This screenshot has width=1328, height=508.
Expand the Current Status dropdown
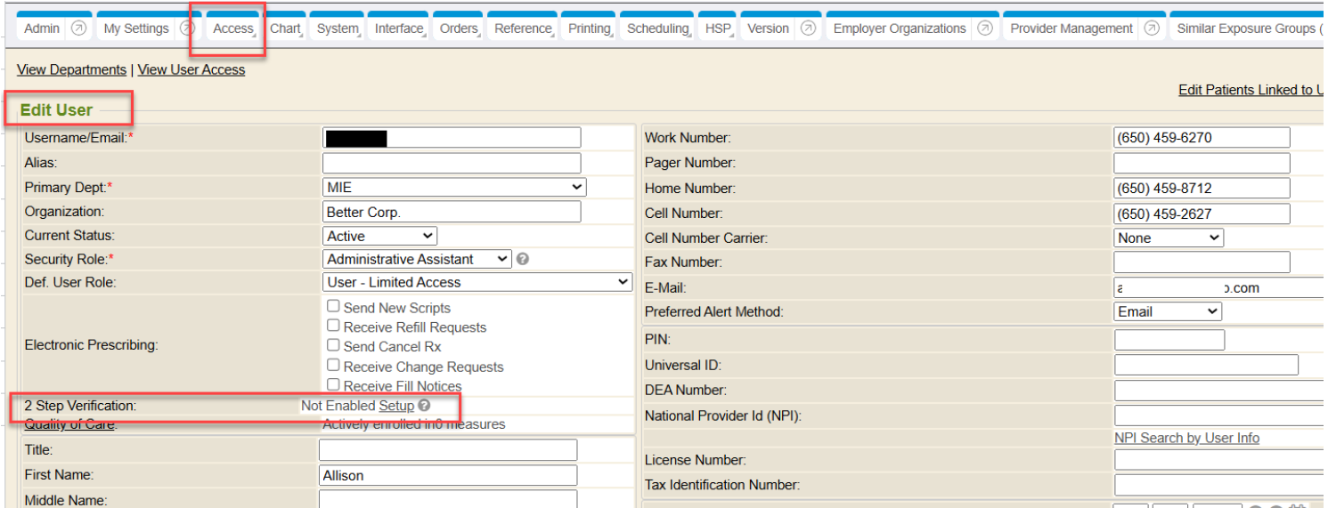pos(379,237)
